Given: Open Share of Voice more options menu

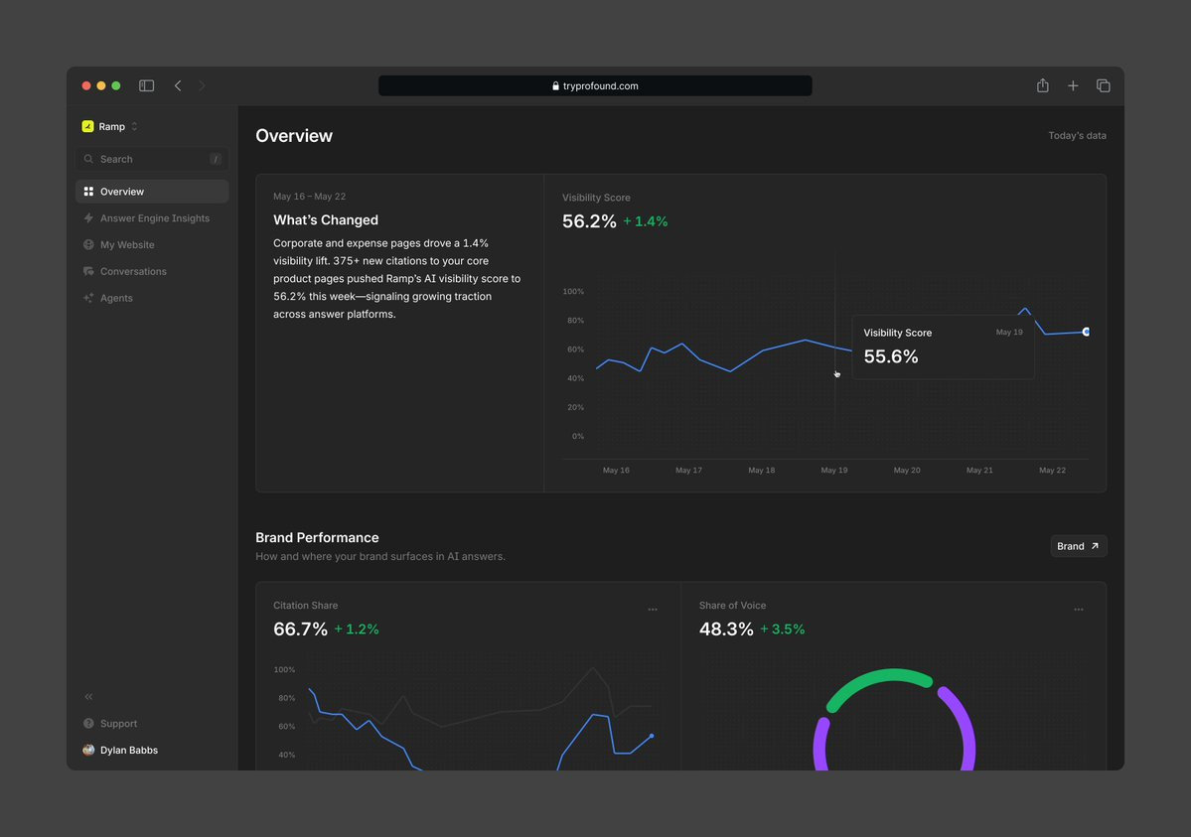Looking at the screenshot, I should pyautogui.click(x=1079, y=610).
